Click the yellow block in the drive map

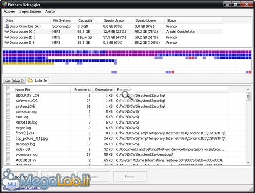[28, 64]
